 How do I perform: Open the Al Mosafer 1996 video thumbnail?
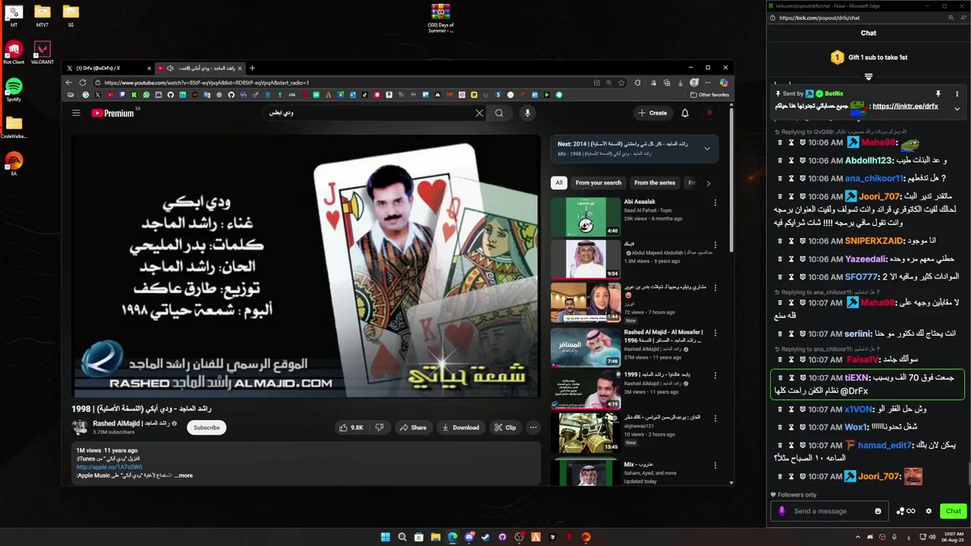[x=586, y=347]
